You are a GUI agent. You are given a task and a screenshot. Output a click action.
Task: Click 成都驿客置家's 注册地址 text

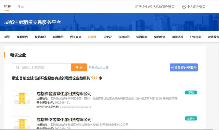[114, 99]
